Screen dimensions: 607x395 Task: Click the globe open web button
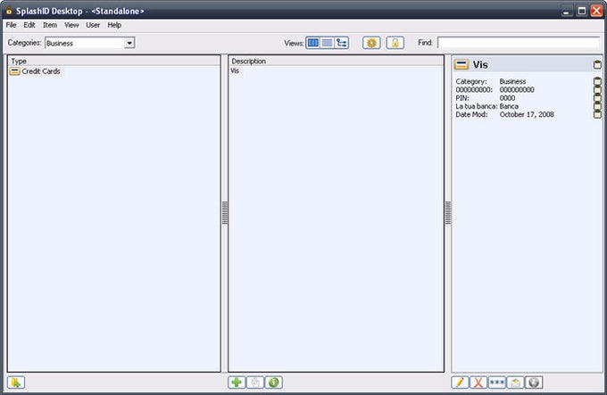(534, 383)
